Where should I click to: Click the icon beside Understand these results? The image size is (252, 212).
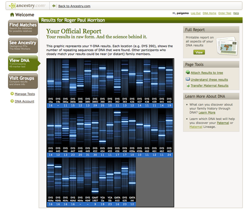pos(187,79)
